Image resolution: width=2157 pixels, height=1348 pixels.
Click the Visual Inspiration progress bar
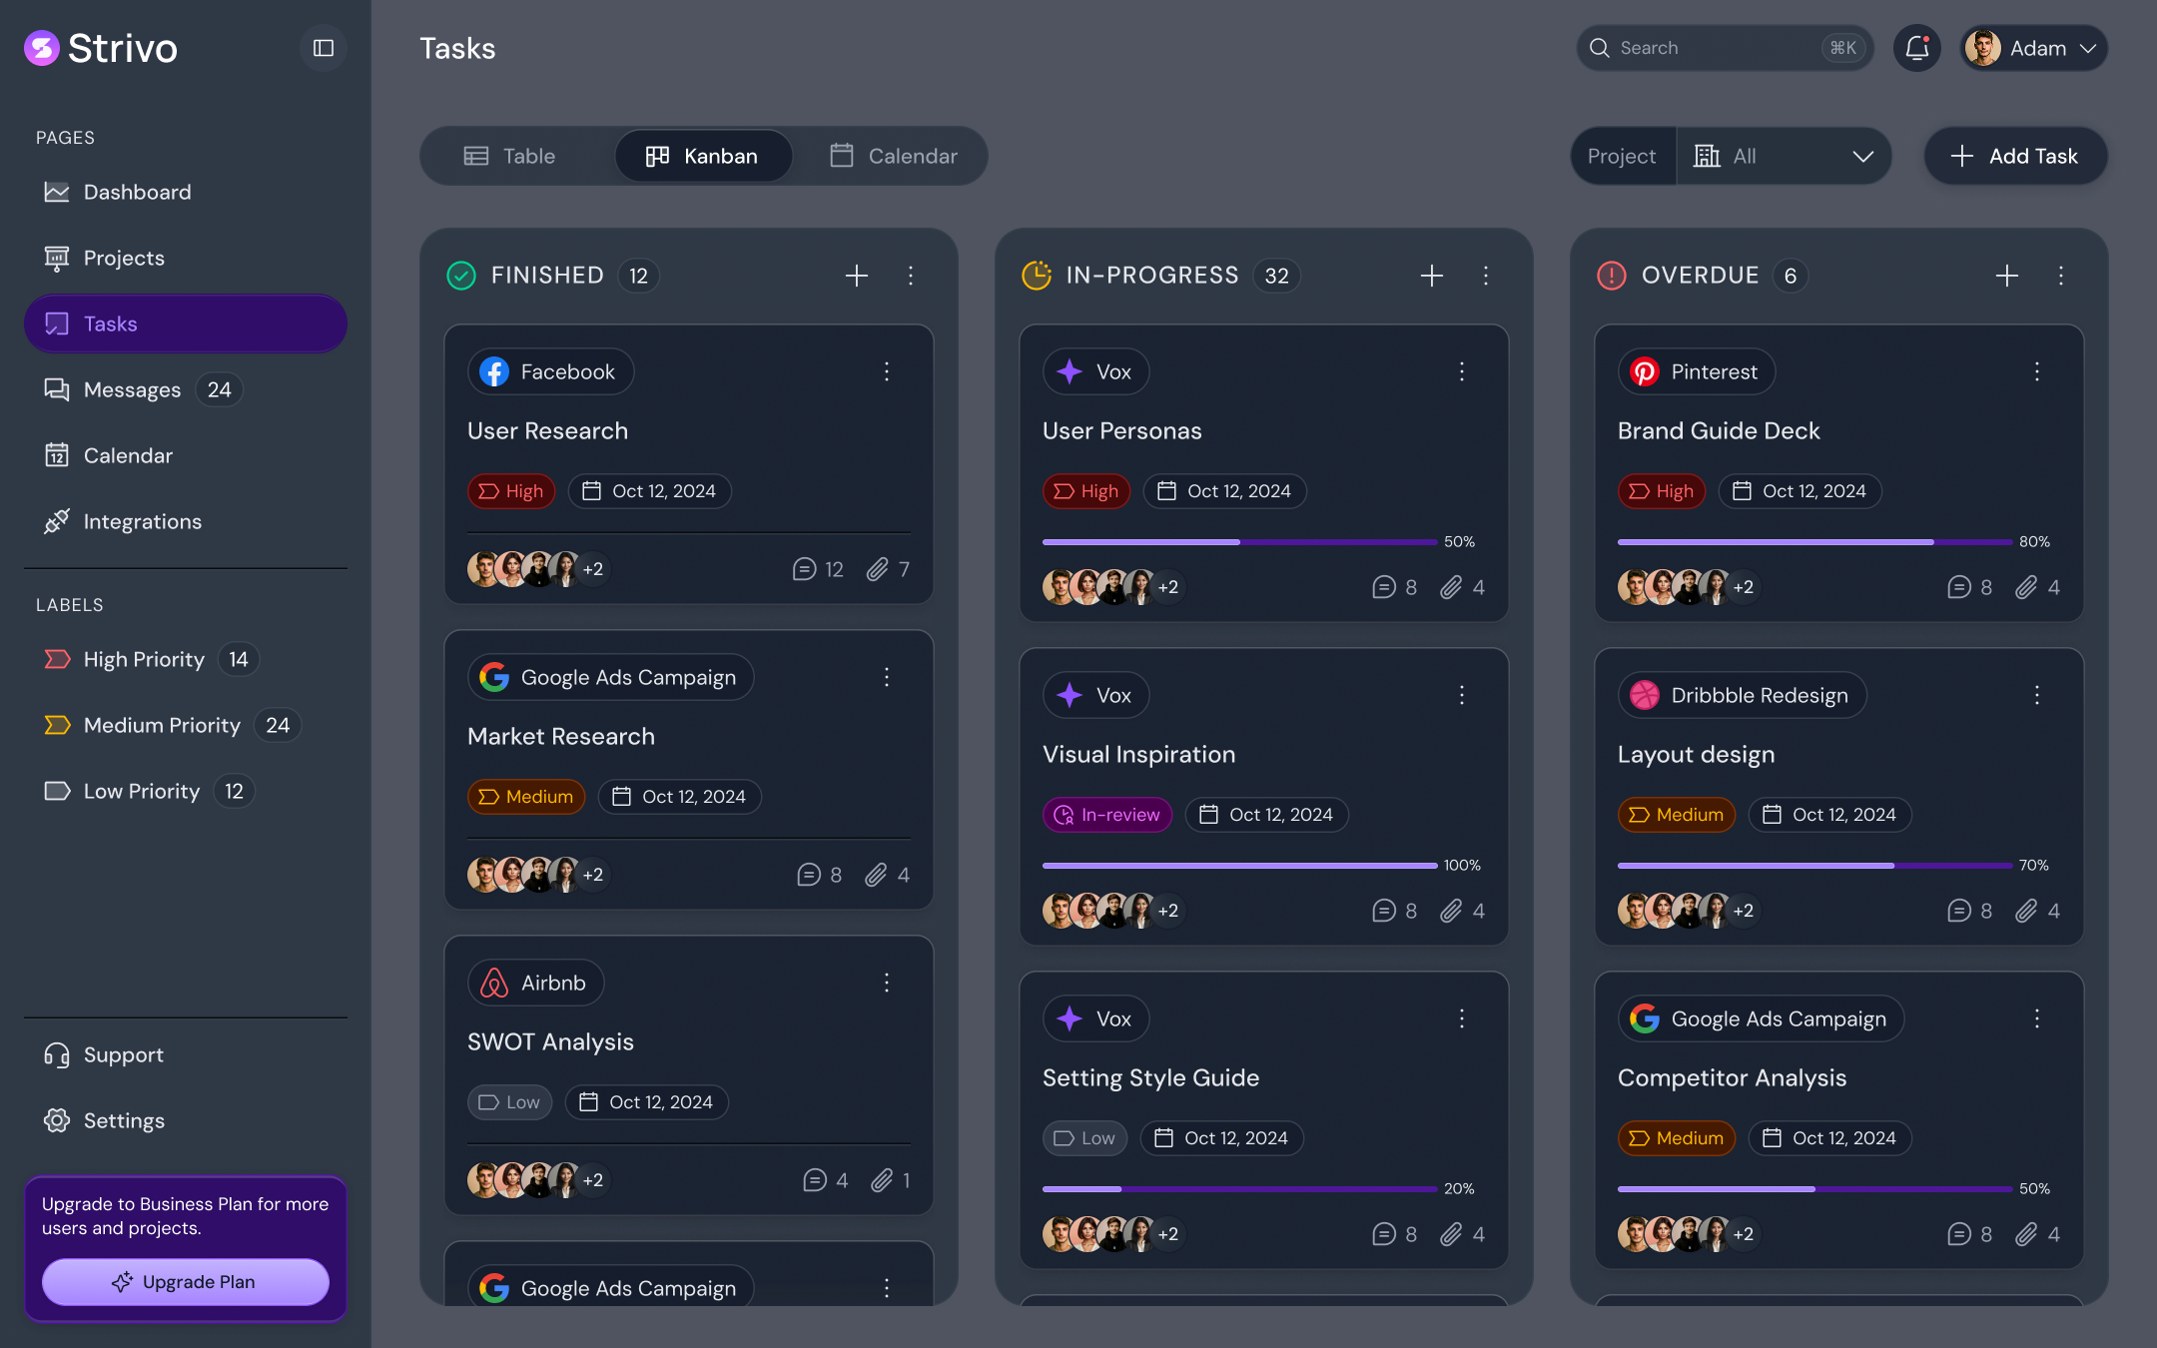coord(1240,865)
